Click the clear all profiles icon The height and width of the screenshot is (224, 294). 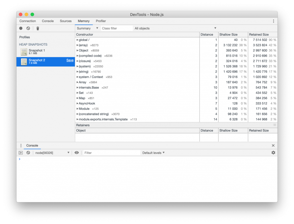[28, 28]
